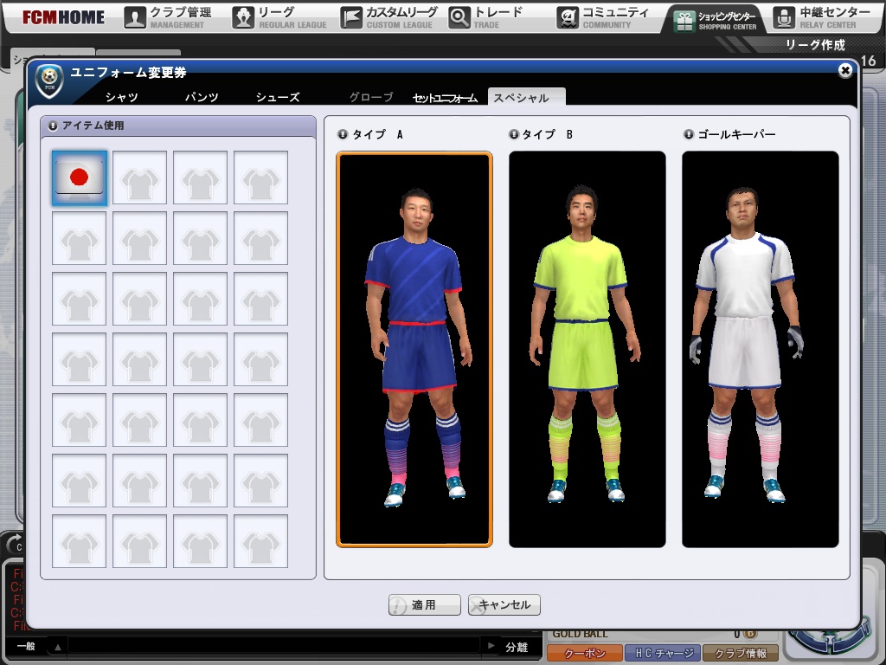Click the chat message input field
The image size is (886, 665).
273,646
